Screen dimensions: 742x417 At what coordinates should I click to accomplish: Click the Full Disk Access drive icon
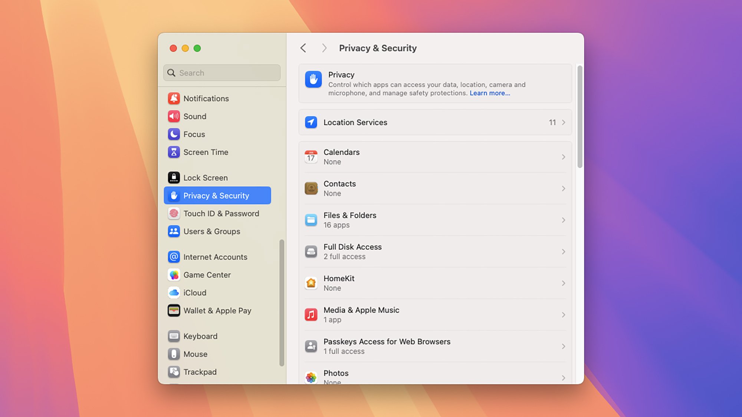[x=311, y=252]
